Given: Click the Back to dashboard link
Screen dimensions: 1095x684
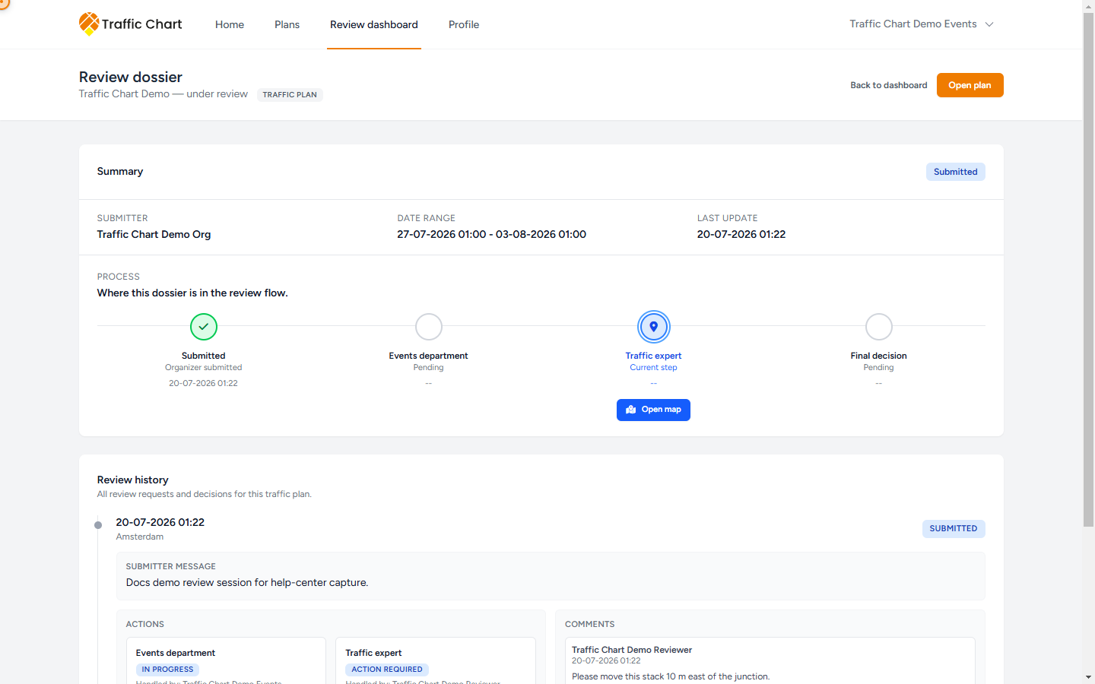Looking at the screenshot, I should click(x=889, y=85).
